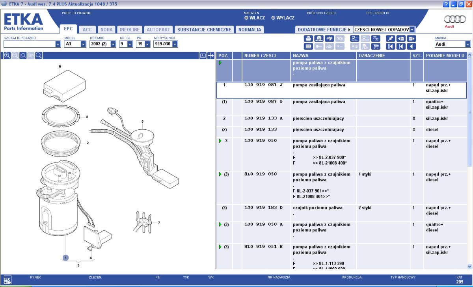The width and height of the screenshot is (473, 287).
Task: Click the double-bar skip to first icon
Action: (390, 47)
